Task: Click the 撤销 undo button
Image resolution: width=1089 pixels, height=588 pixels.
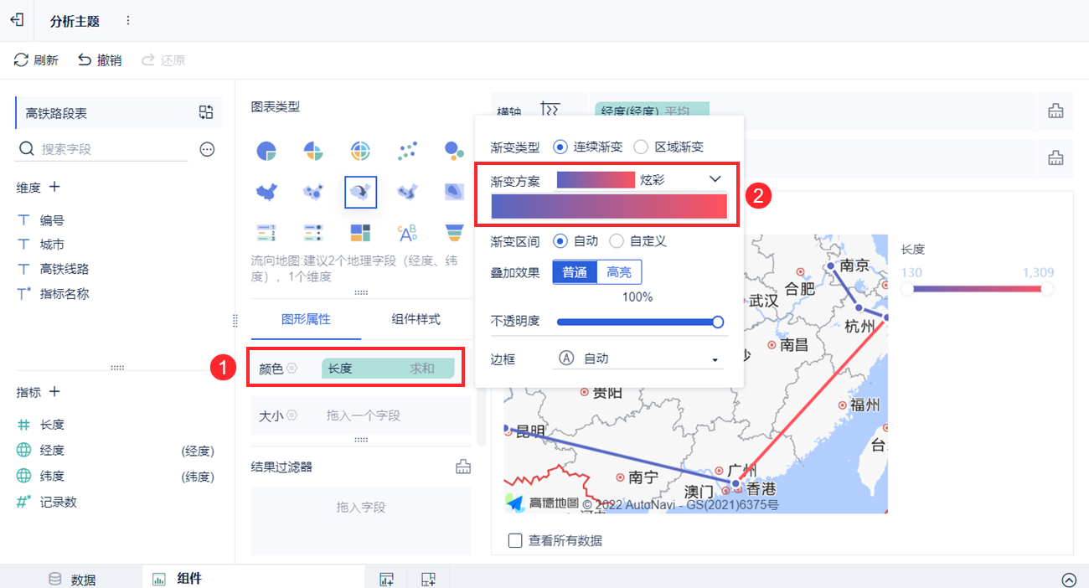Action: pyautogui.click(x=100, y=60)
